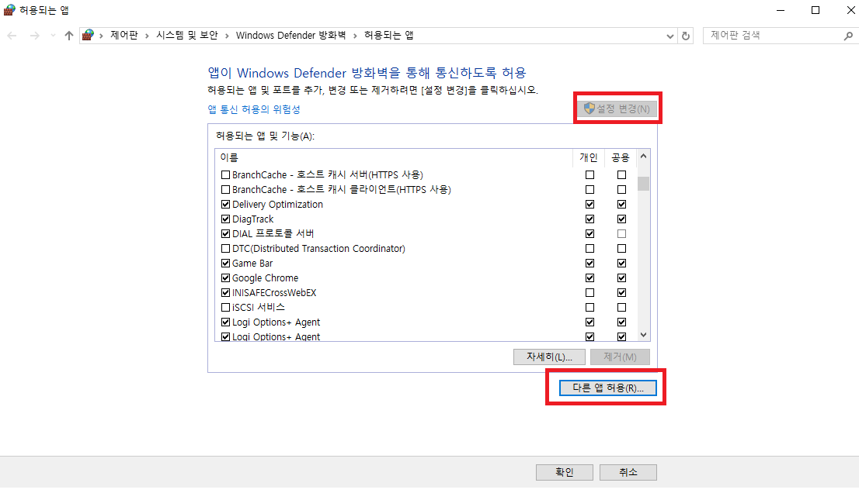Click the firewall icon in address bar
The image size is (859, 493).
[89, 35]
